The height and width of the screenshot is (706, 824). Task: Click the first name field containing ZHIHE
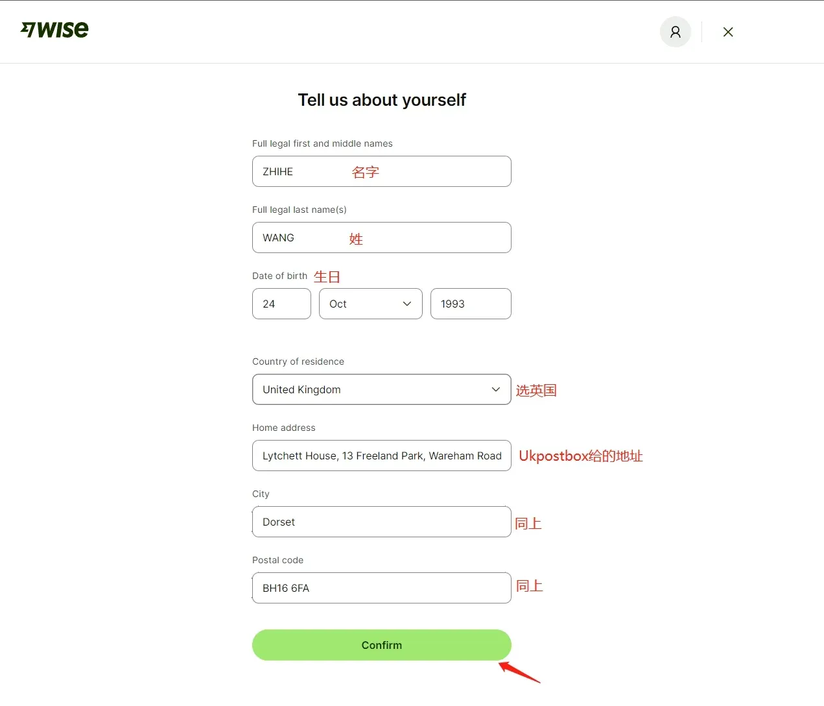pos(382,171)
